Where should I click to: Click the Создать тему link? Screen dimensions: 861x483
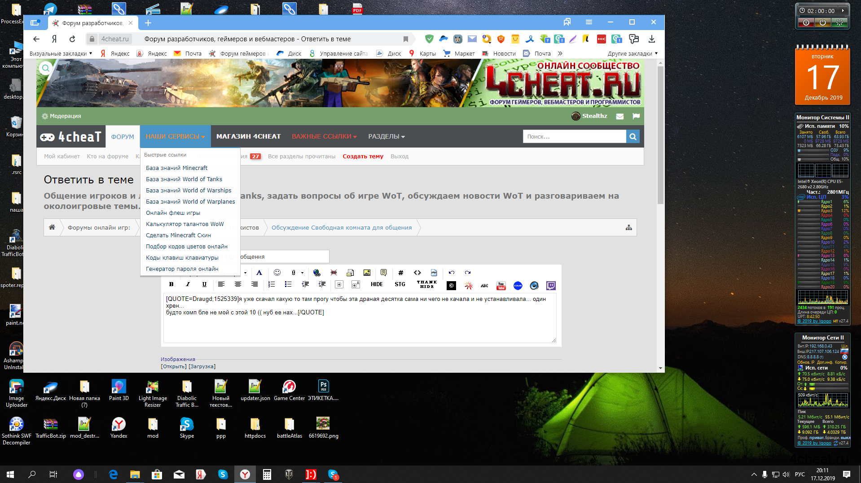click(x=363, y=157)
